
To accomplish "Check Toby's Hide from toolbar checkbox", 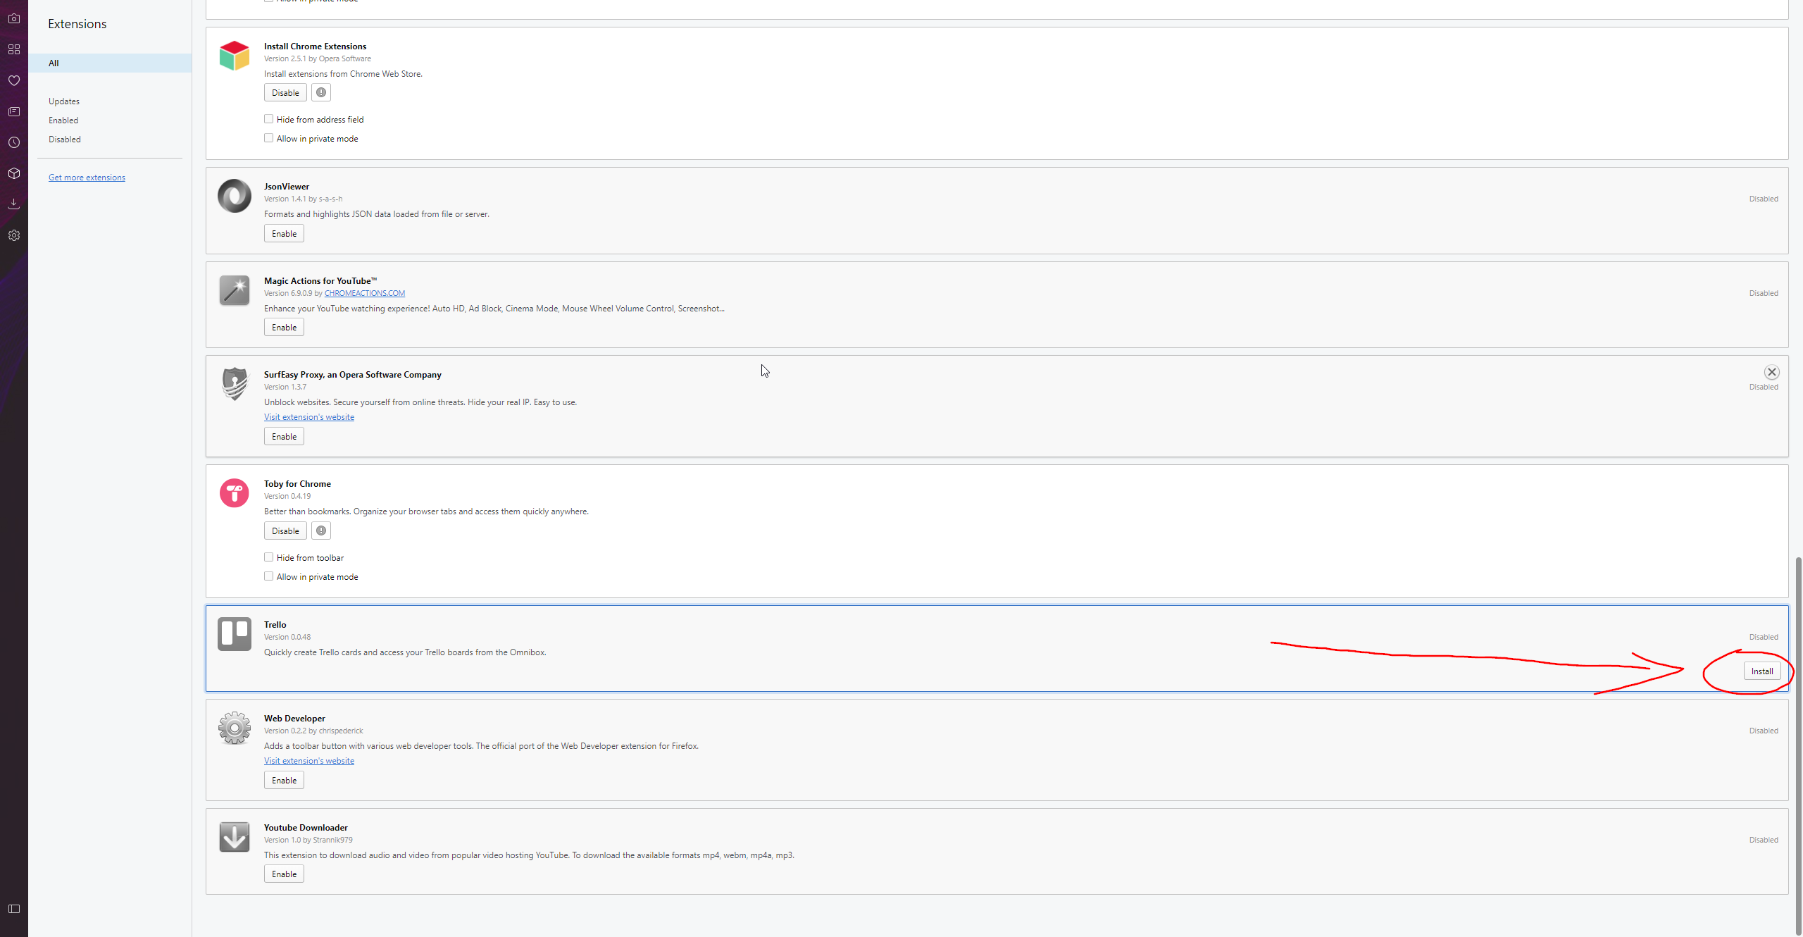I will coord(269,557).
